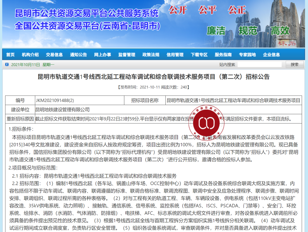308x232 pixels.
Task: Click the heading 2.项目概况与招标范围:
Action: tap(33, 168)
